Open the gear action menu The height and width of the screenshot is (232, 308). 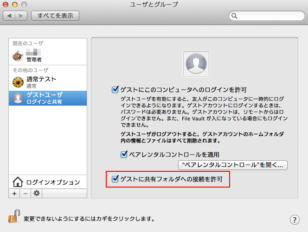coord(36,194)
